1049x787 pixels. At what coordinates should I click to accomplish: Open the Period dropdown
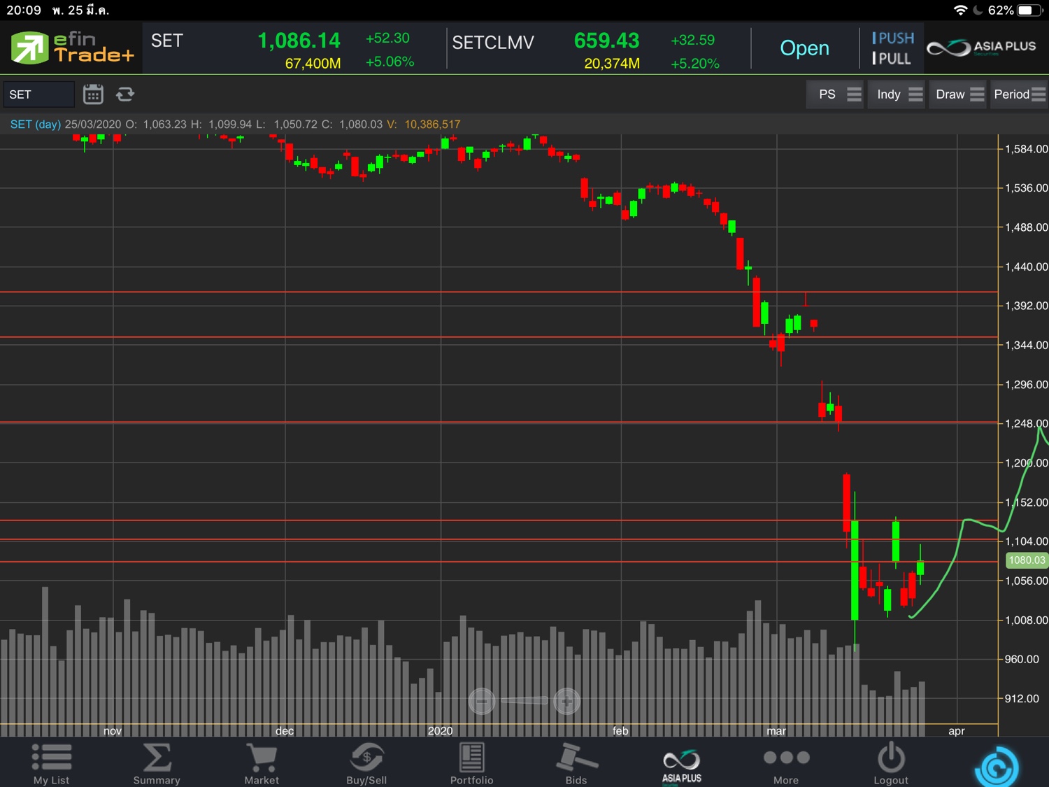1019,94
